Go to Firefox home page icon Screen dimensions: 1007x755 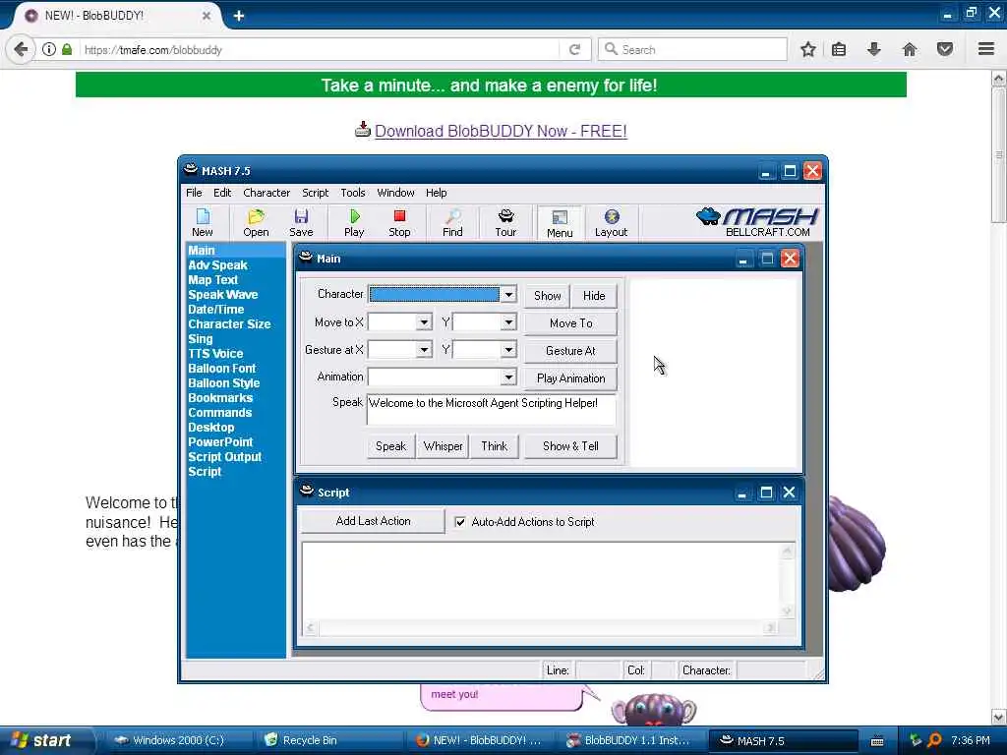pos(910,49)
